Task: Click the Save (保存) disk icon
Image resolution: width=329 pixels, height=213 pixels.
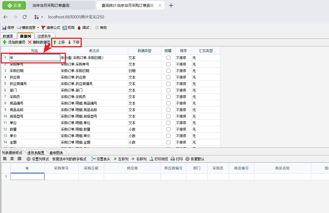Action: pyautogui.click(x=4, y=28)
